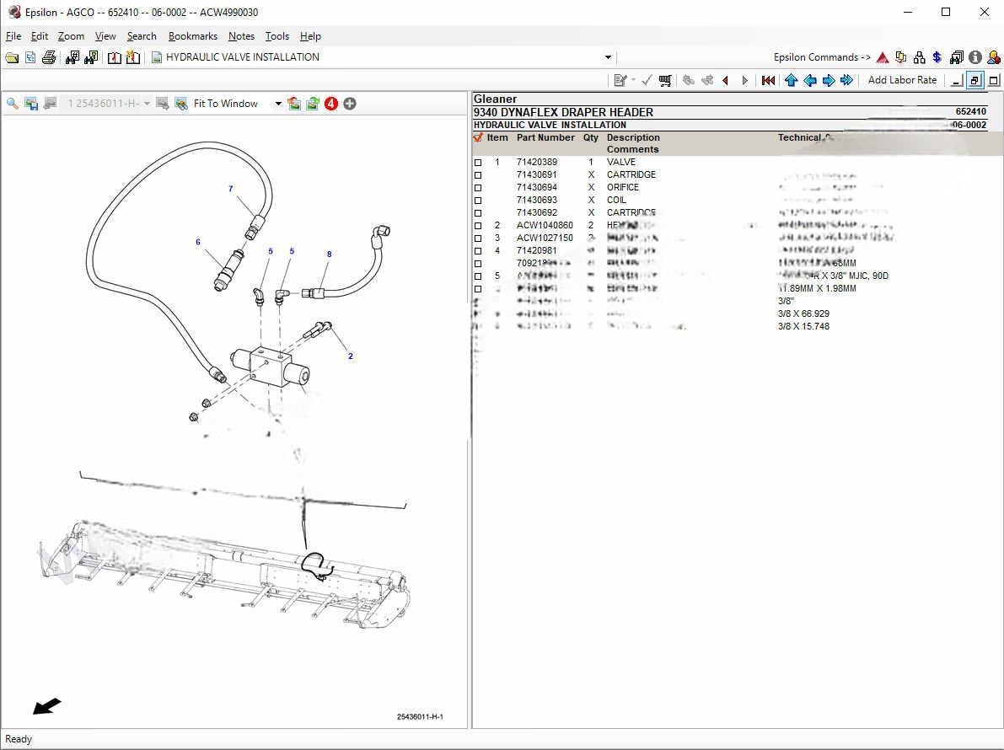
Task: Click the blue dollar sign icon
Action: tap(937, 57)
